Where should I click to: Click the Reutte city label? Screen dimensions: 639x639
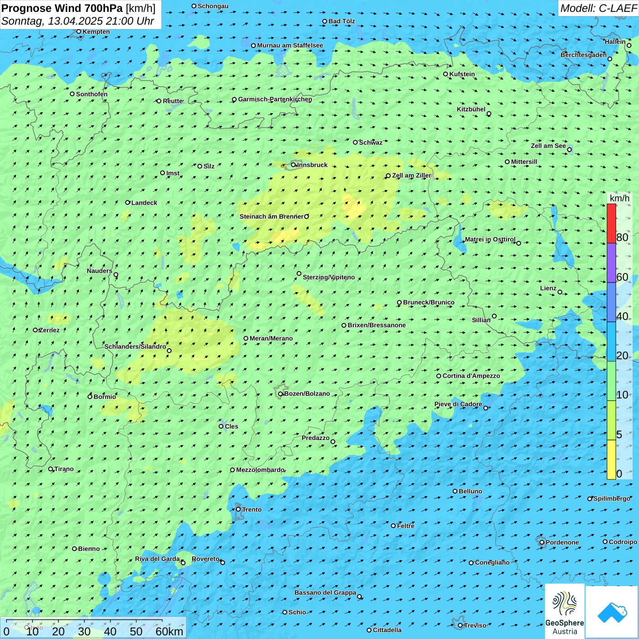(173, 101)
